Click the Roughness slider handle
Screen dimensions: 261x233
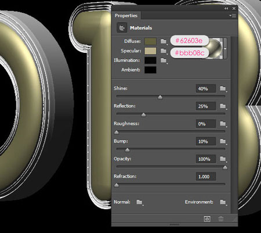coord(117,132)
